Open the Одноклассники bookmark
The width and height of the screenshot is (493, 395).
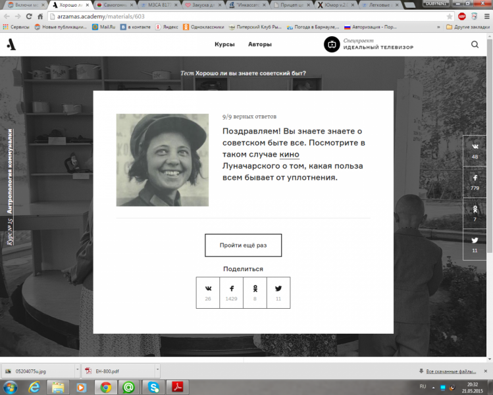(x=204, y=27)
